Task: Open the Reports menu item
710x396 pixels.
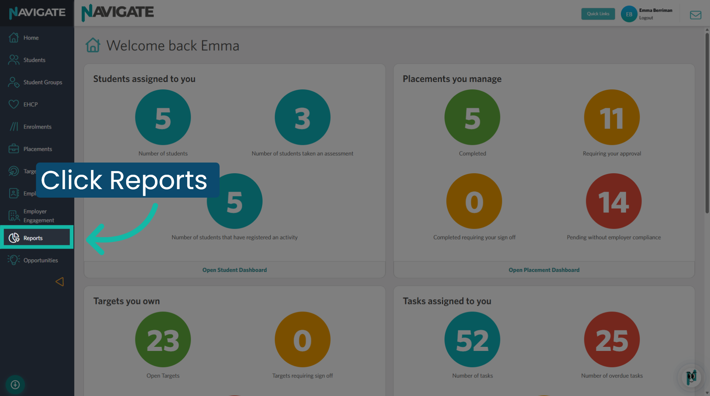Action: (37, 238)
